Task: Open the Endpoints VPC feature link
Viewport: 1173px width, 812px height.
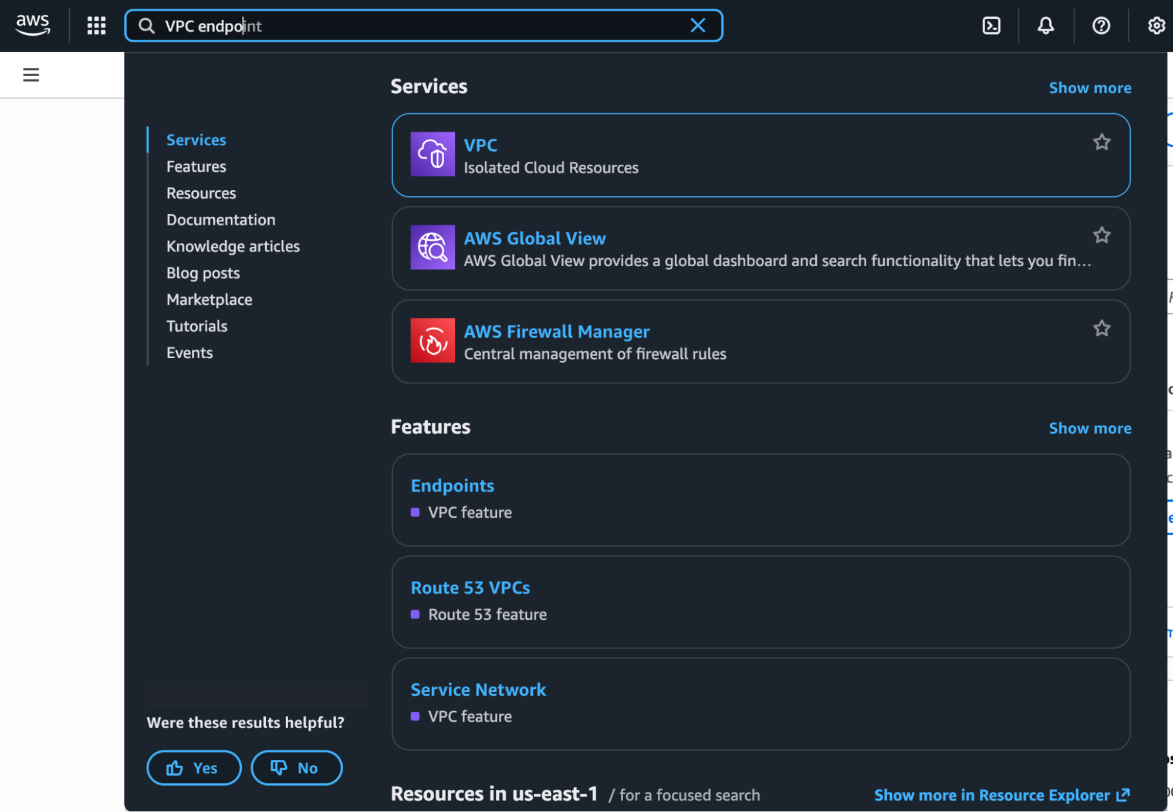Action: [452, 486]
